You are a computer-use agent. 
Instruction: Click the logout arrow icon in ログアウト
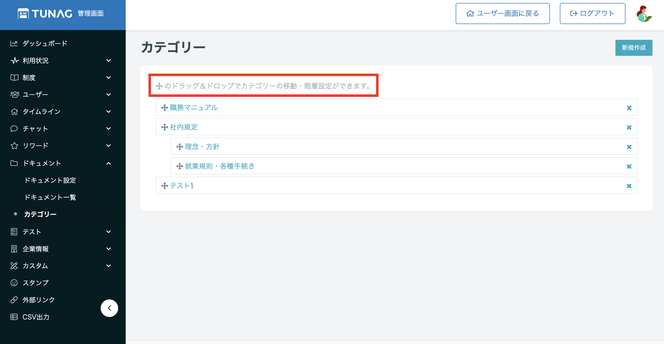pyautogui.click(x=574, y=14)
